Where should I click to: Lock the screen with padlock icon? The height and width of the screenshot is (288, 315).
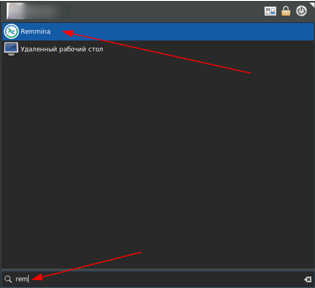[285, 11]
